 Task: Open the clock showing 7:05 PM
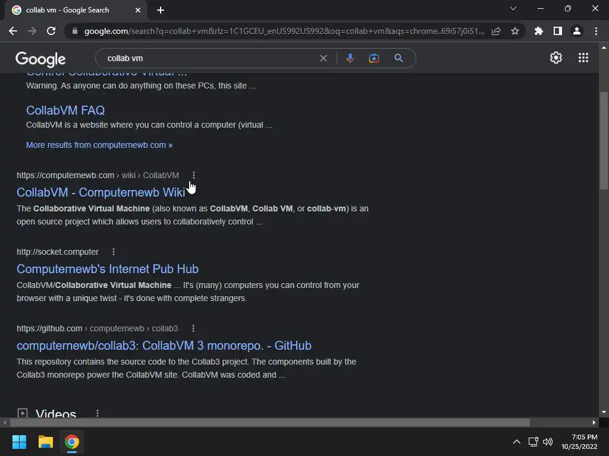click(579, 442)
